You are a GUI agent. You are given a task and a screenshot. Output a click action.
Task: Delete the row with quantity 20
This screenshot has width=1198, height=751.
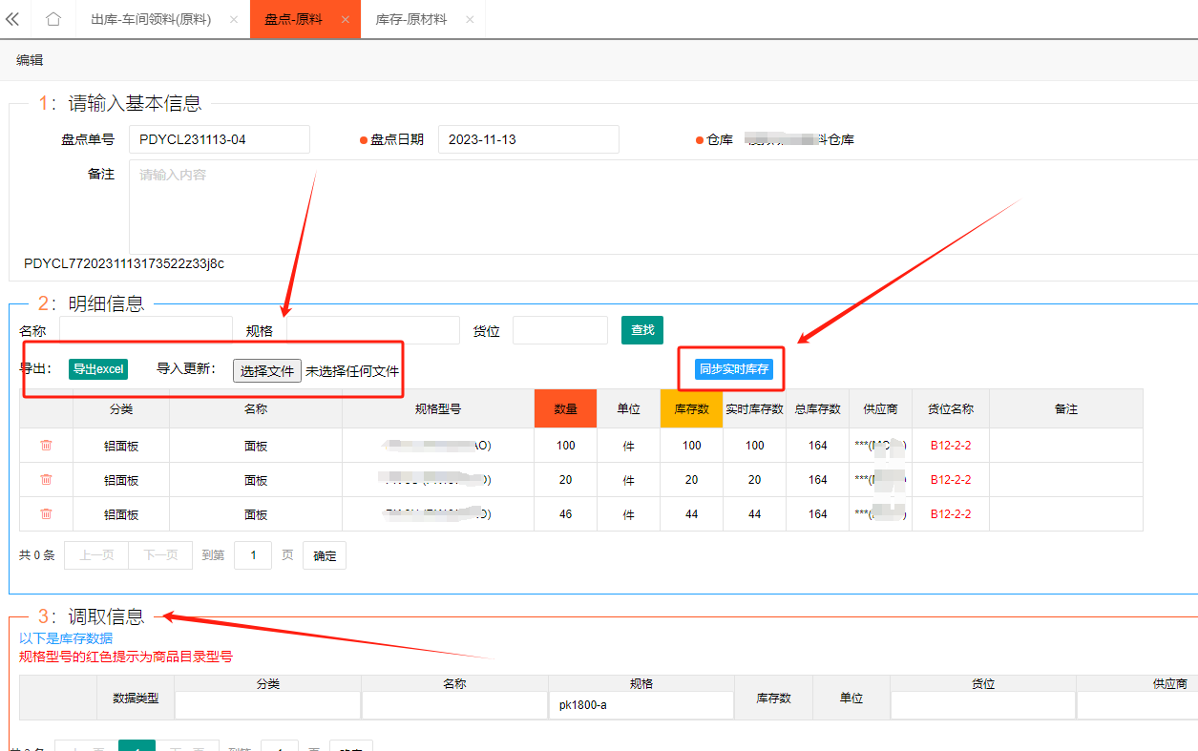click(x=46, y=479)
